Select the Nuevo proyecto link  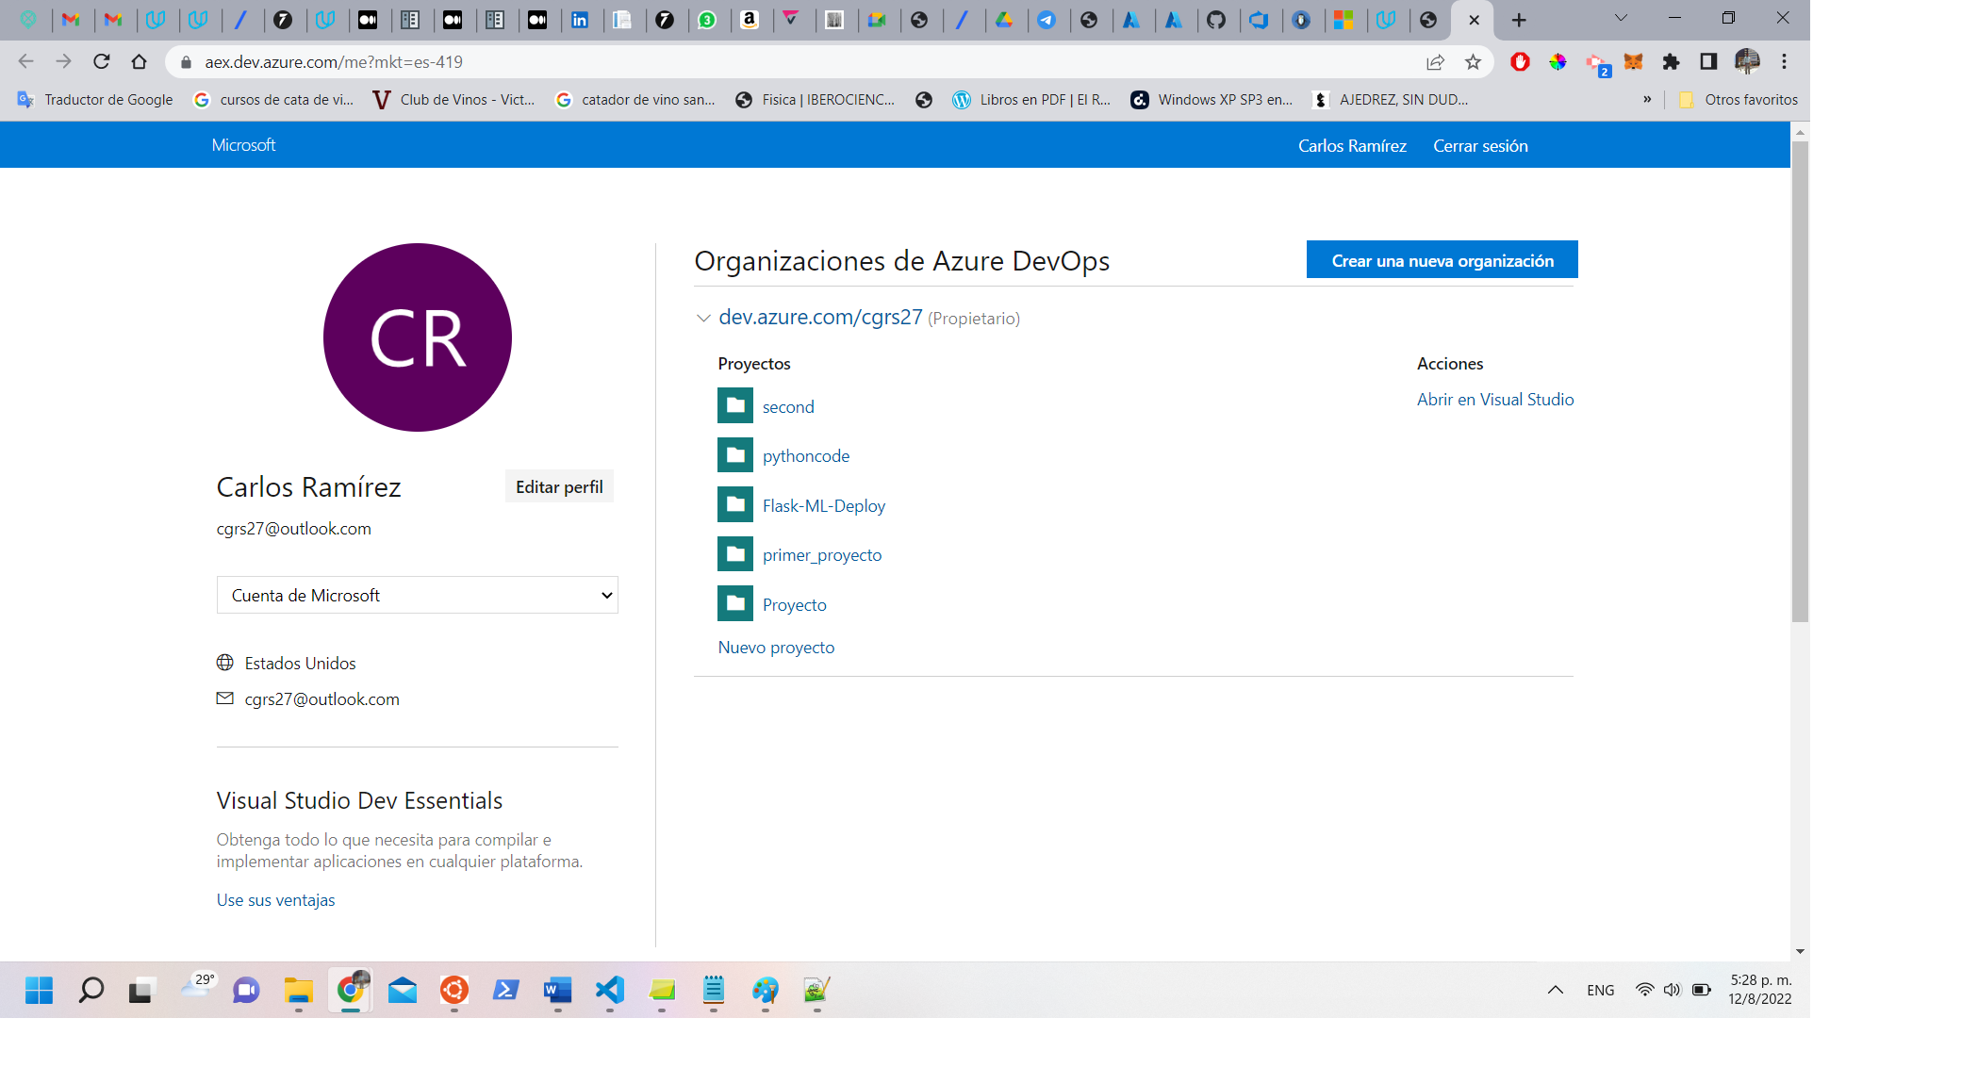point(776,647)
